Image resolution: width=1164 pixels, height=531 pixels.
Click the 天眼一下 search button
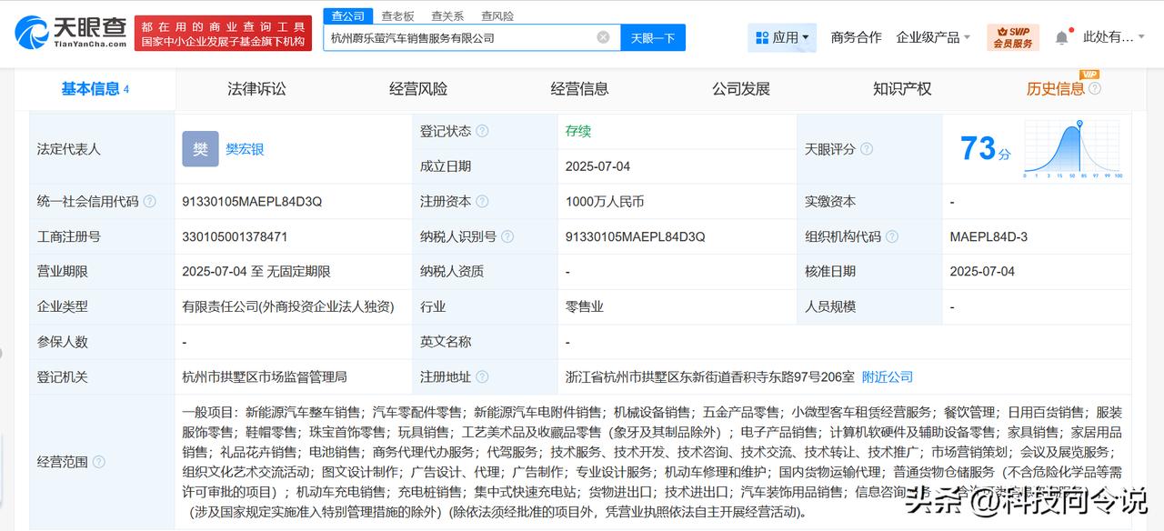653,37
